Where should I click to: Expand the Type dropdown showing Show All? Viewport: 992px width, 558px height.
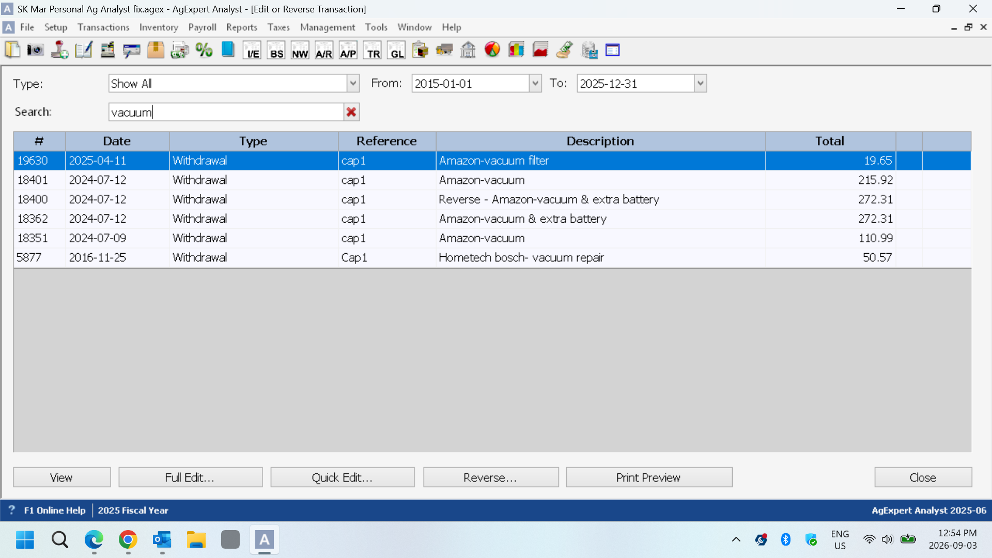tap(353, 83)
